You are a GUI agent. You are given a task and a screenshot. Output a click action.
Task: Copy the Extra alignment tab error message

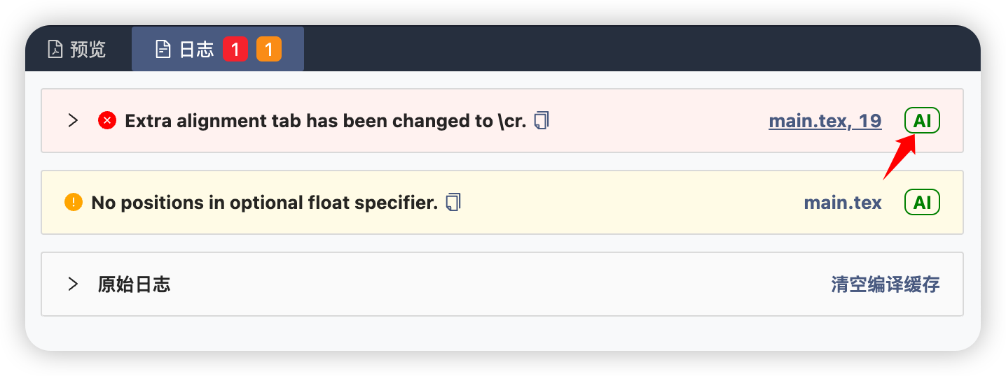tap(542, 121)
